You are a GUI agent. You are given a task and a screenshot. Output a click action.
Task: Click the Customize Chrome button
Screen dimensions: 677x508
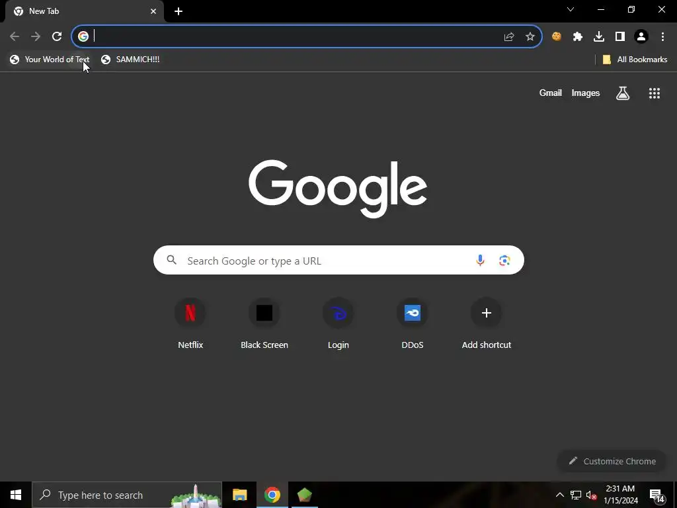[x=612, y=461]
